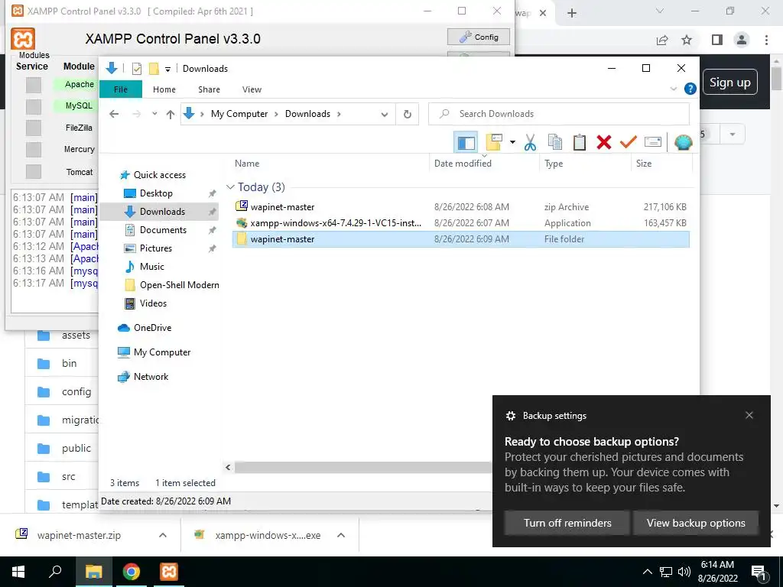Open the View ribbon tab
The width and height of the screenshot is (783, 587).
[252, 89]
